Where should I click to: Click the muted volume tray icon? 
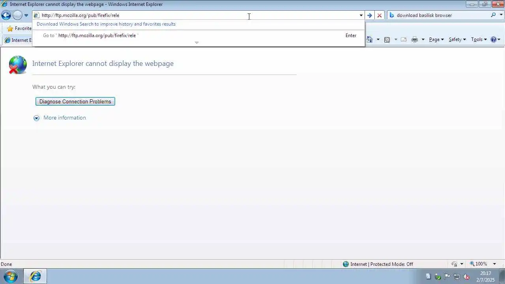[x=466, y=277]
